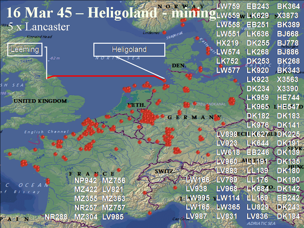Click the Heligoland label box
This screenshot has height=228, width=304.
point(129,50)
